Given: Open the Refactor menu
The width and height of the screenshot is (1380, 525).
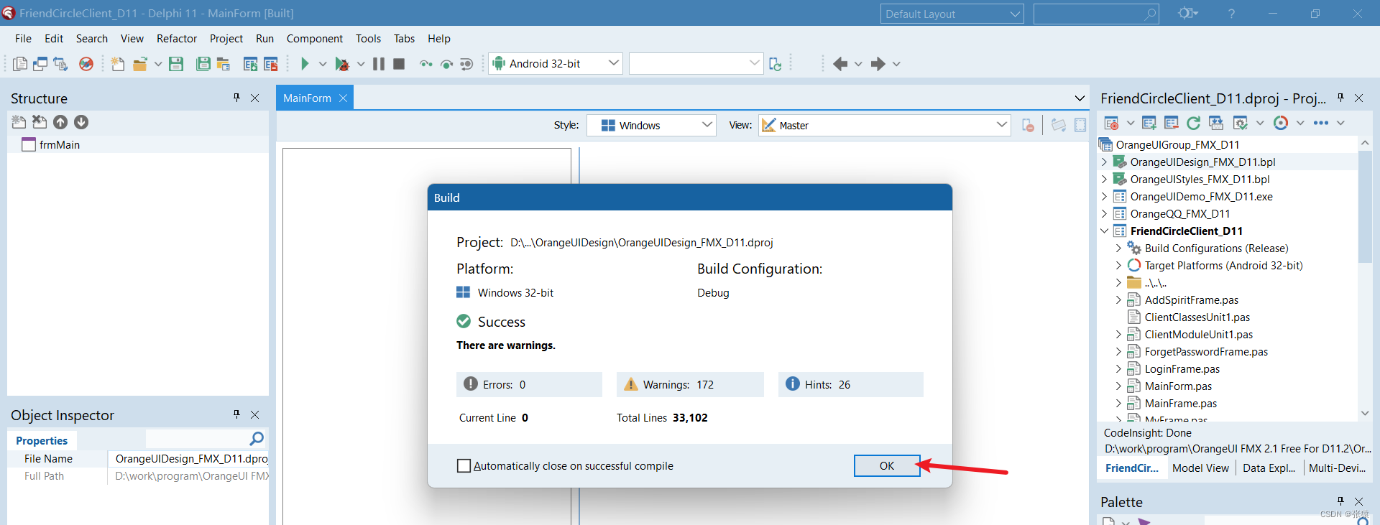Looking at the screenshot, I should click(177, 39).
